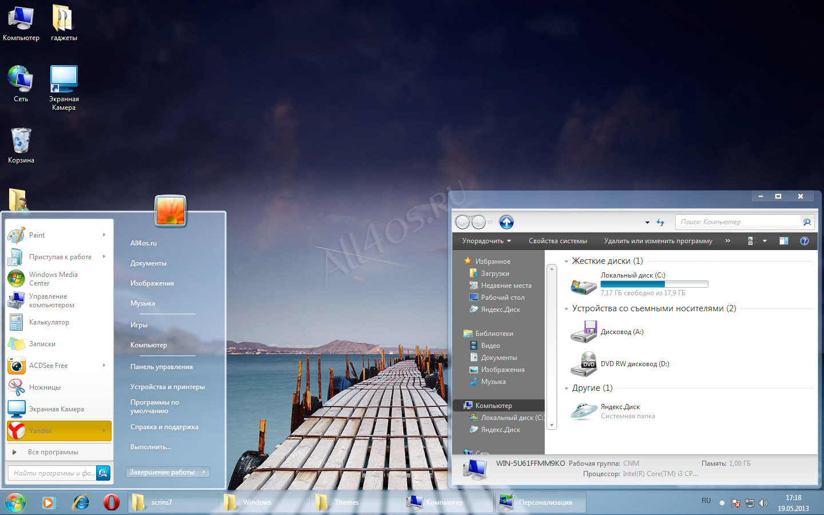Launch Opera from taskbar

[112, 502]
